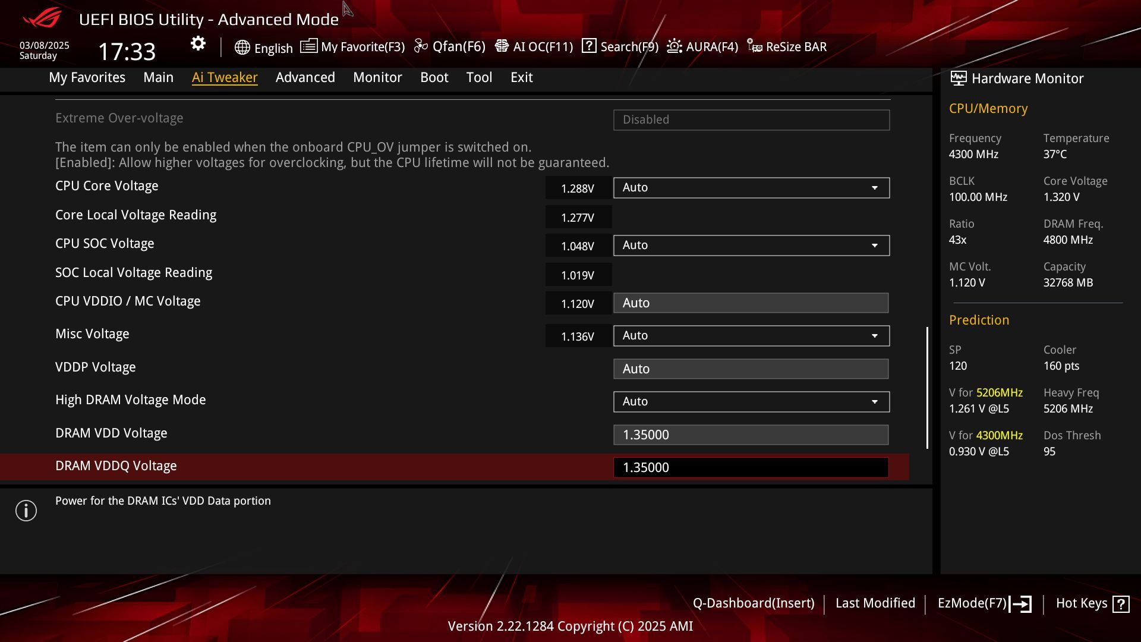Viewport: 1141px width, 642px height.
Task: Open the Tool tab
Action: point(479,77)
